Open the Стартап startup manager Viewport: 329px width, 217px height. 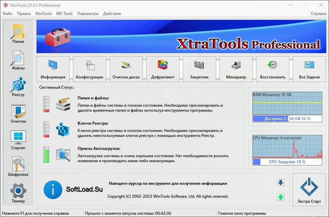point(18,140)
